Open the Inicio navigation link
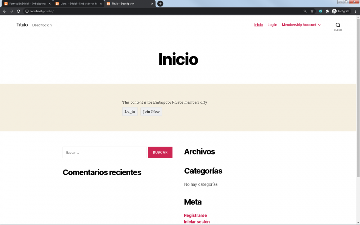 (x=258, y=25)
